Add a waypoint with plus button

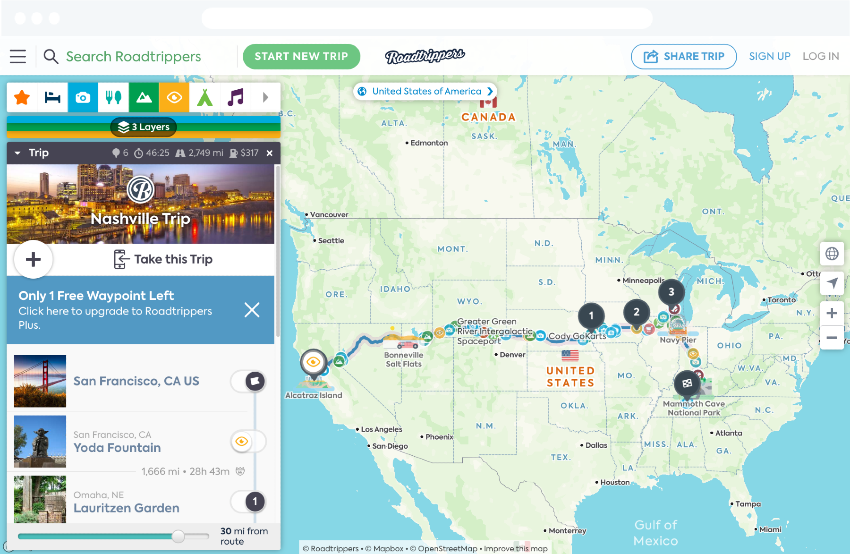click(33, 259)
